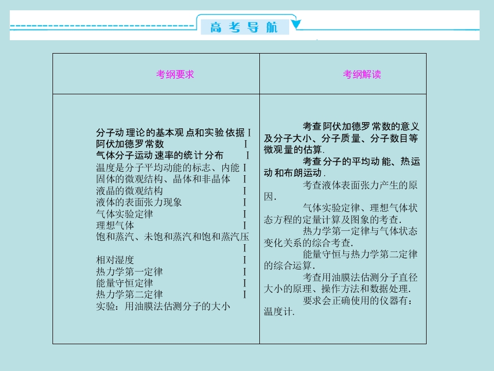This screenshot has height=371, width=494.
Task: Click the level Ⅰ mark beside 阿伏加德罗常数
Action: coord(246,144)
